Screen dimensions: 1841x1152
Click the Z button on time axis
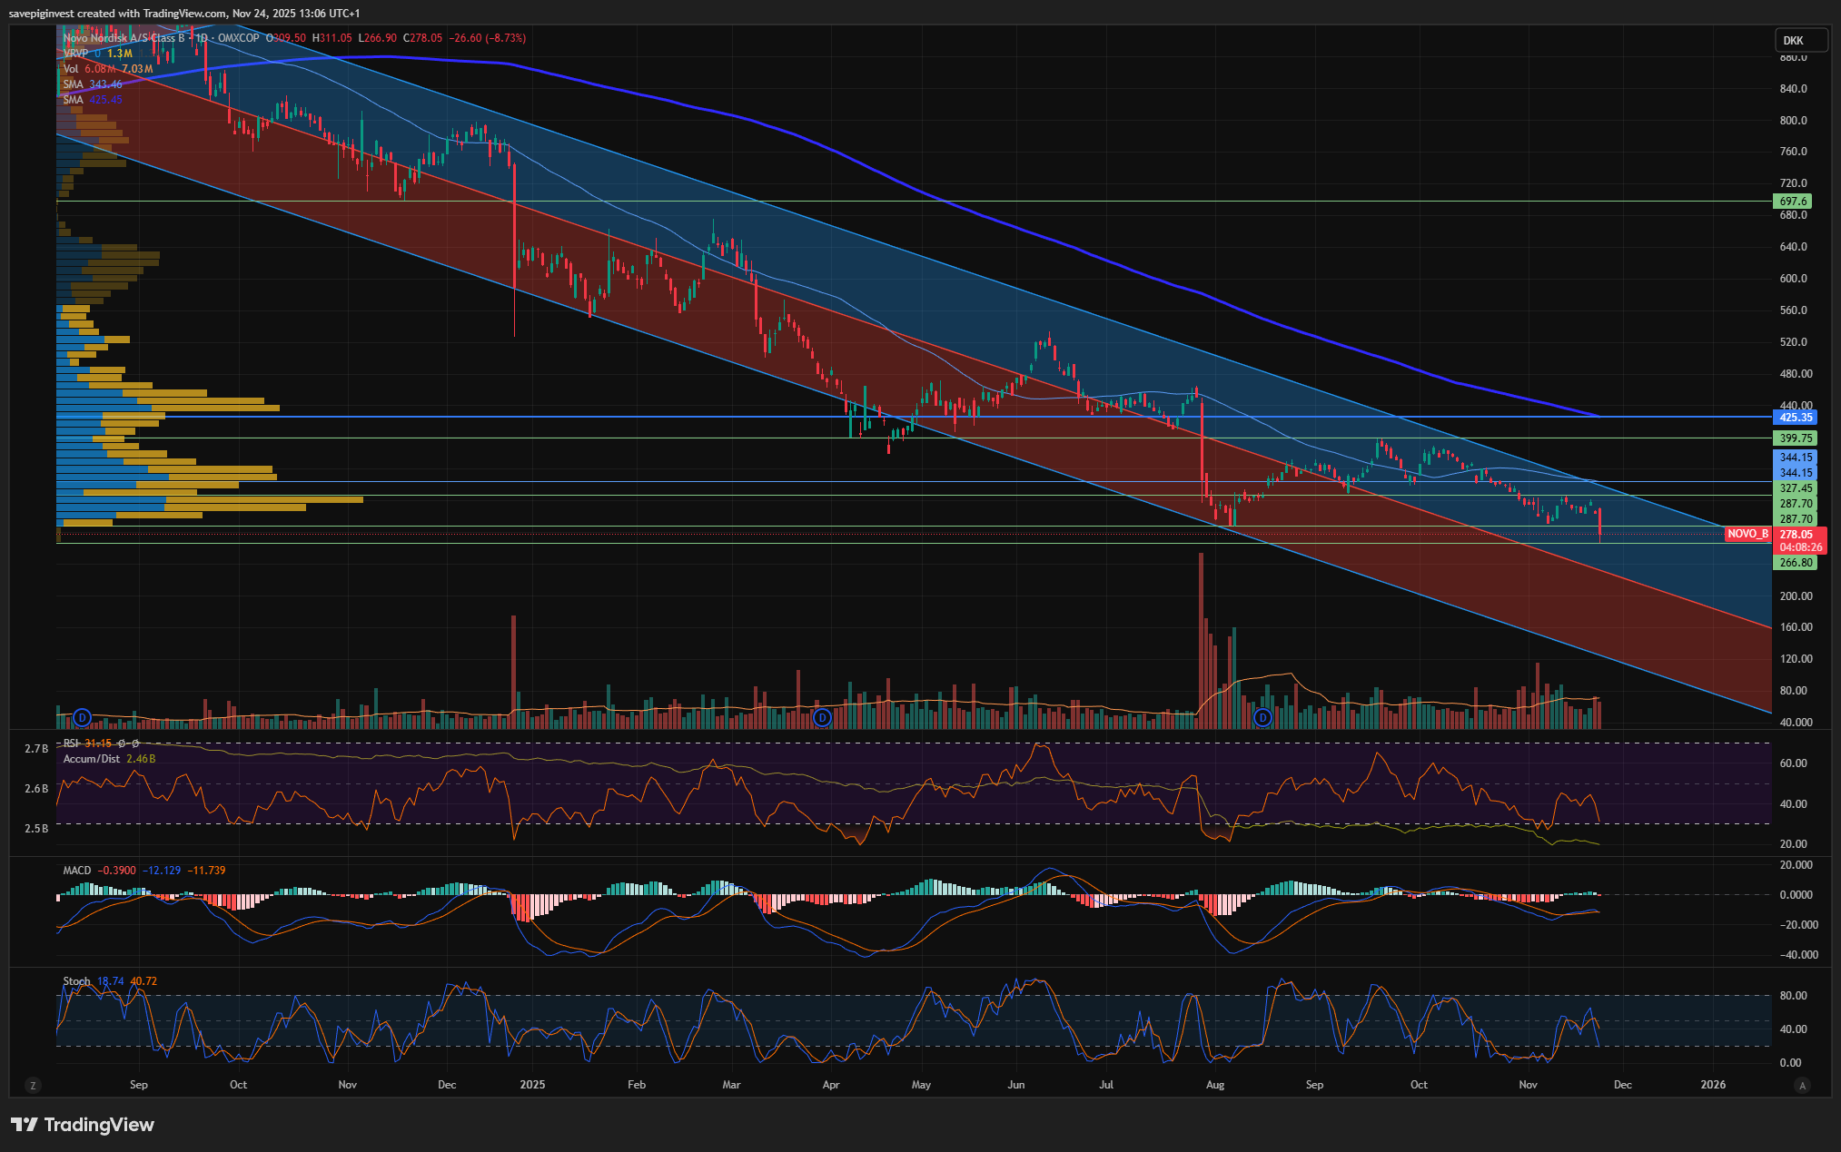point(34,1086)
